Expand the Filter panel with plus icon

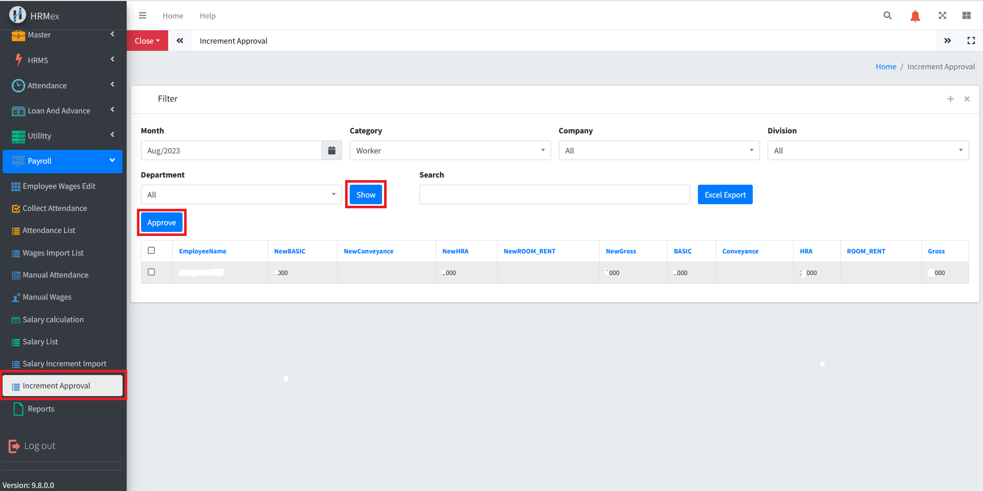[x=950, y=99]
